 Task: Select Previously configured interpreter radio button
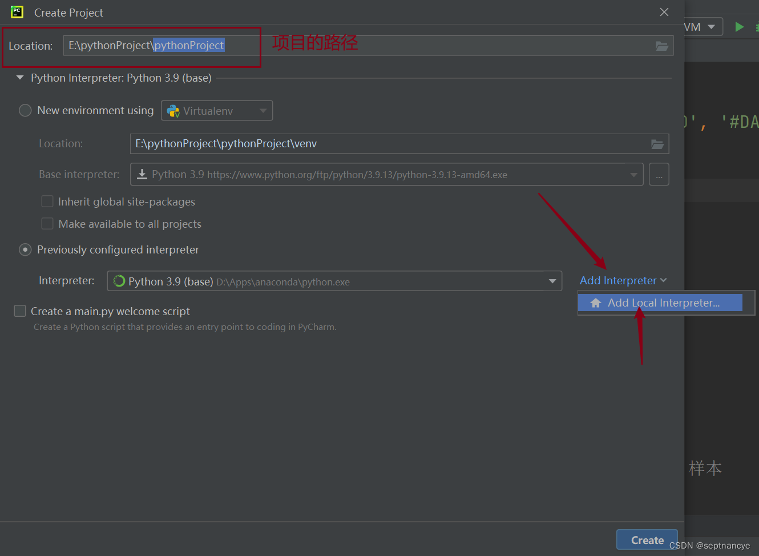[x=25, y=249]
